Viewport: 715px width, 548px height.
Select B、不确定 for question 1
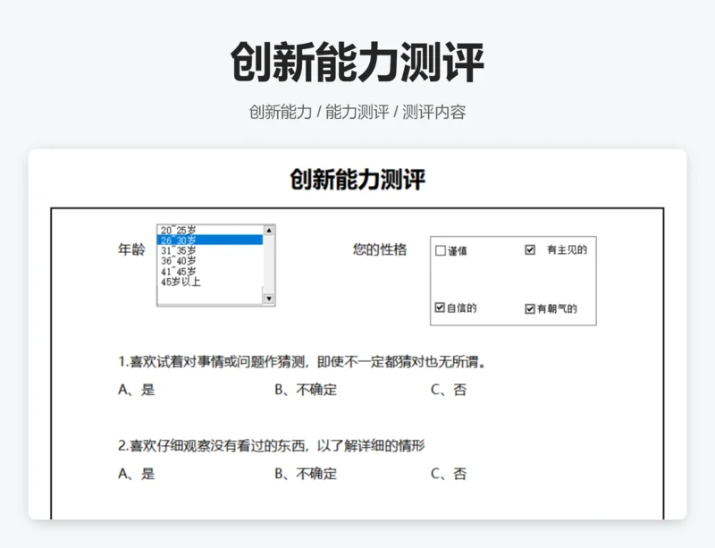[305, 390]
